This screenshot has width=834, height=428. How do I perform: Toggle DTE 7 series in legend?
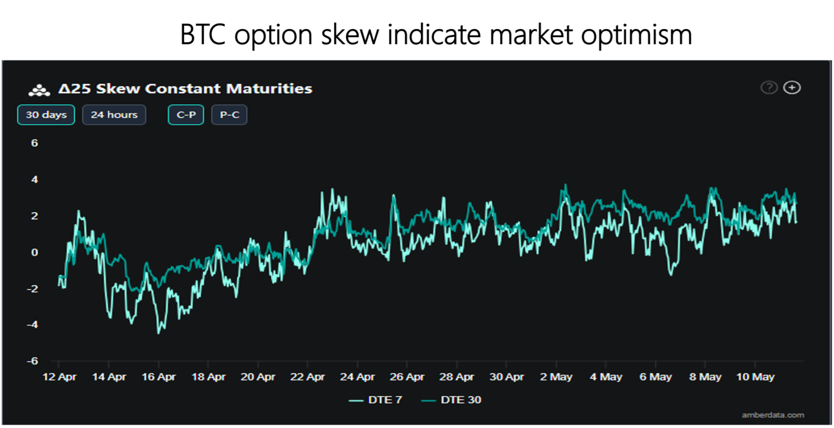[x=376, y=400]
